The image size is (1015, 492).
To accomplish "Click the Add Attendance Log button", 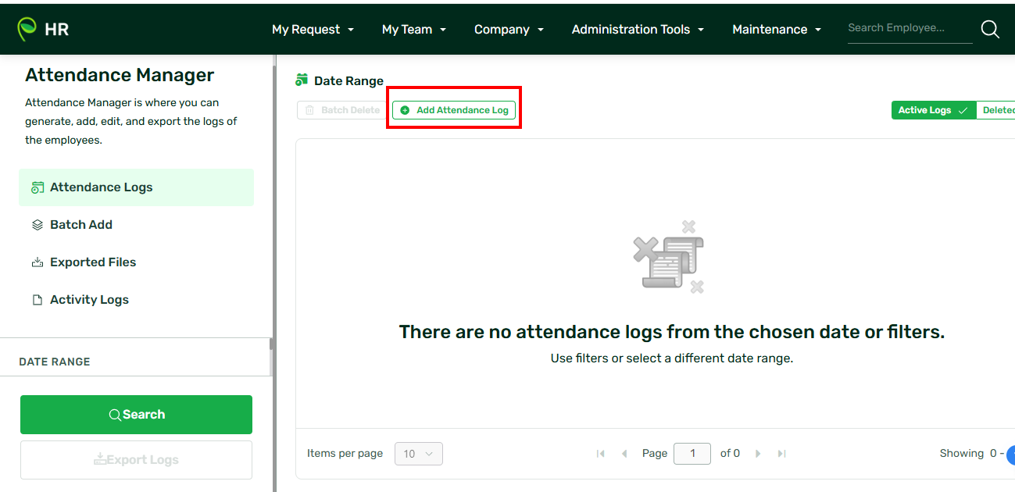I will click(454, 110).
